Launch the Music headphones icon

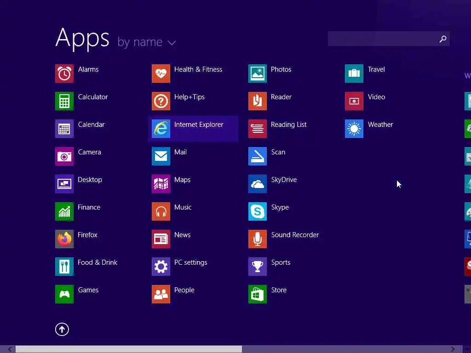pos(161,211)
